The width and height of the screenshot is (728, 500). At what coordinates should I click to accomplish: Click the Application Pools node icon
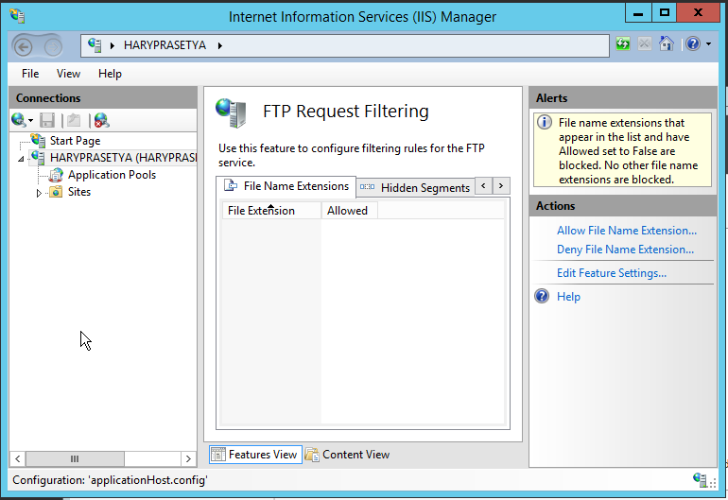[x=56, y=175]
